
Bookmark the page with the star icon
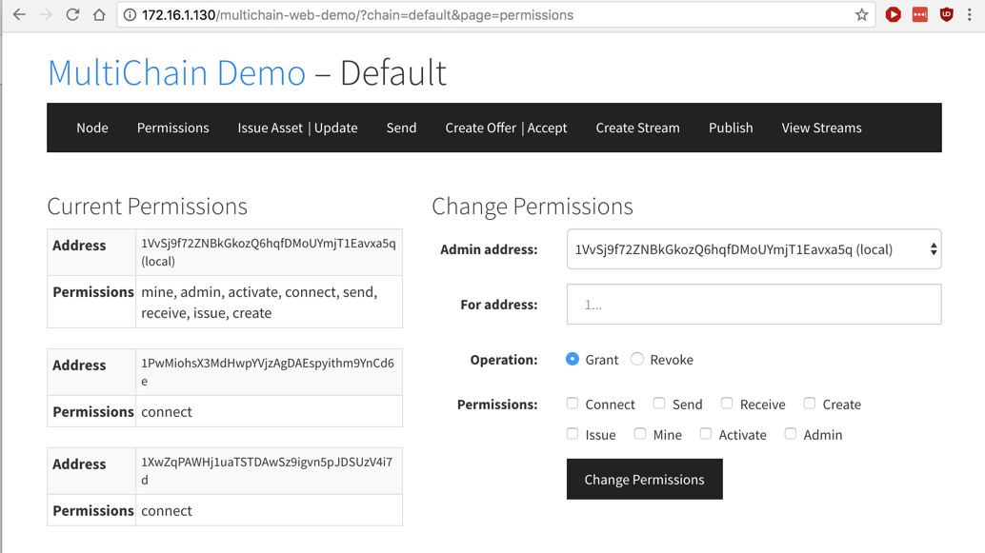(x=861, y=15)
